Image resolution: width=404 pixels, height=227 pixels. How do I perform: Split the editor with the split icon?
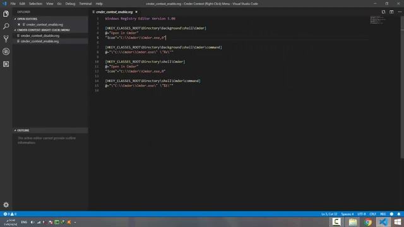click(391, 12)
